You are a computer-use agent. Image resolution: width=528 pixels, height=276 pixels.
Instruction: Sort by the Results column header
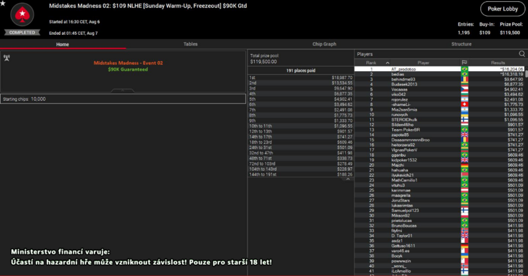(498, 63)
